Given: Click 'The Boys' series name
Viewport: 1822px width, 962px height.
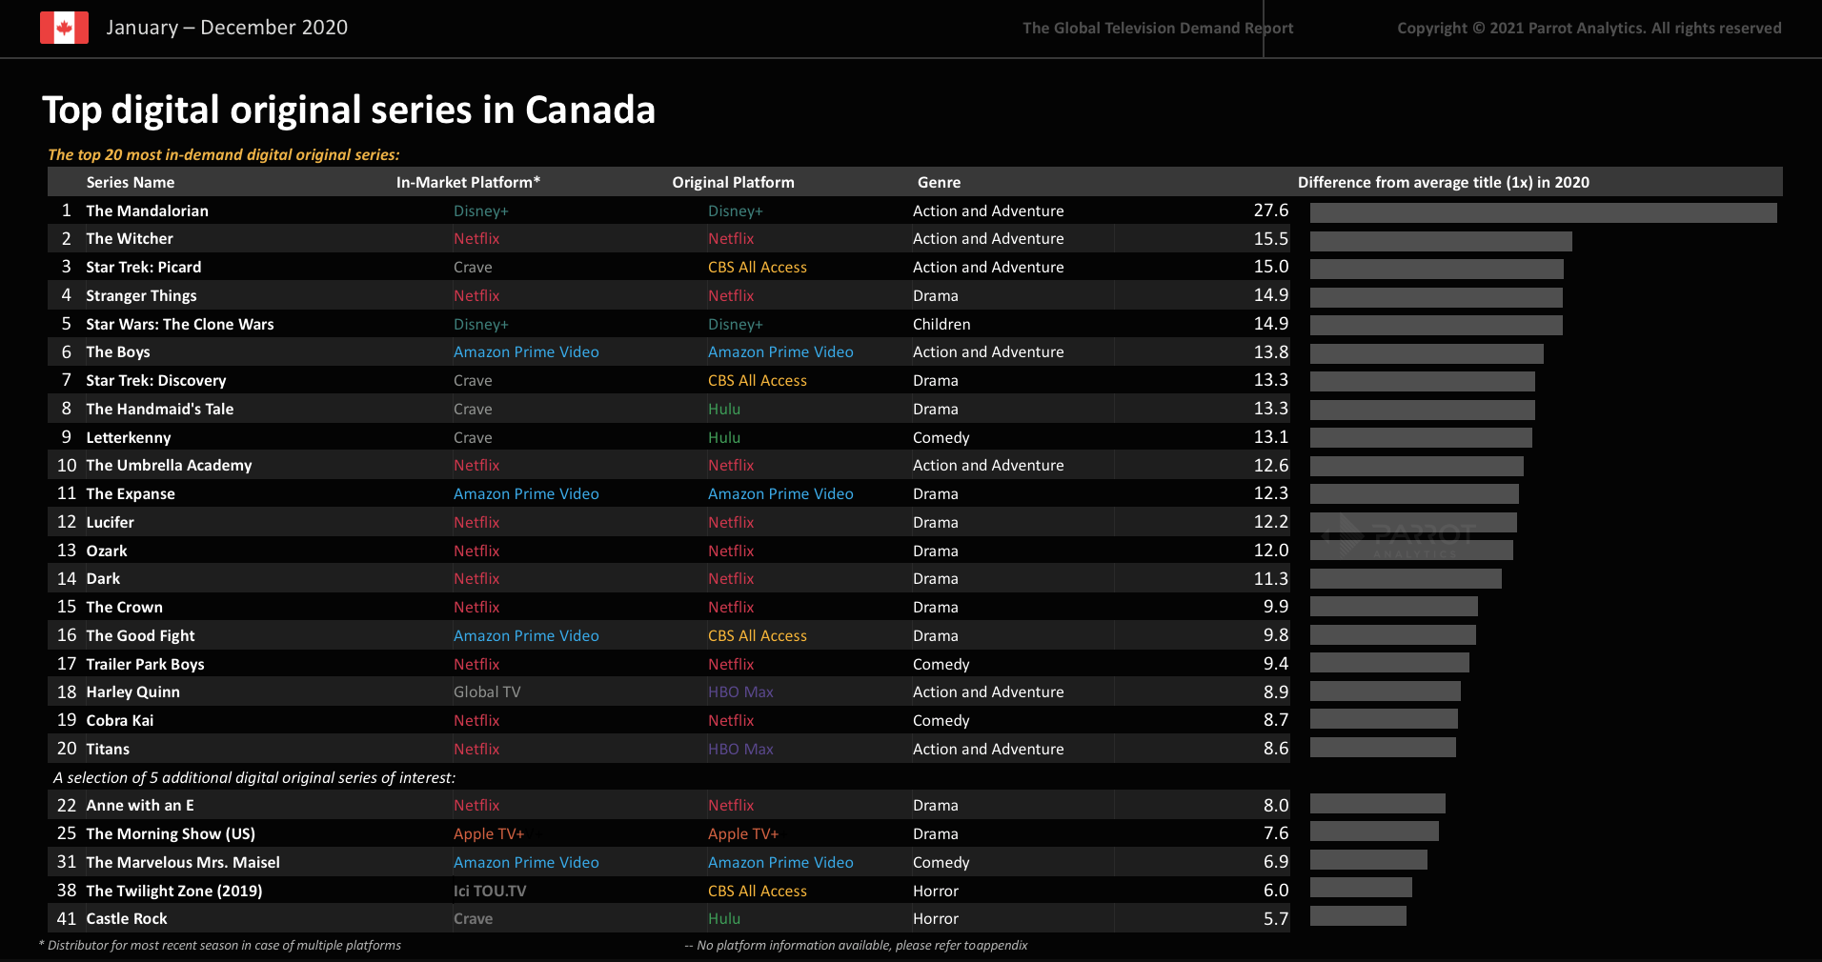Looking at the screenshot, I should [x=118, y=351].
